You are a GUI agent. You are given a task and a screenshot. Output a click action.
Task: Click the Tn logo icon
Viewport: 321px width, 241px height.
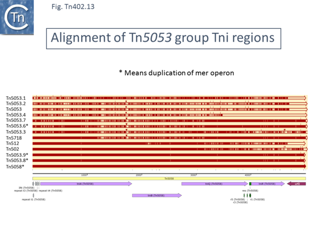[x=17, y=17]
